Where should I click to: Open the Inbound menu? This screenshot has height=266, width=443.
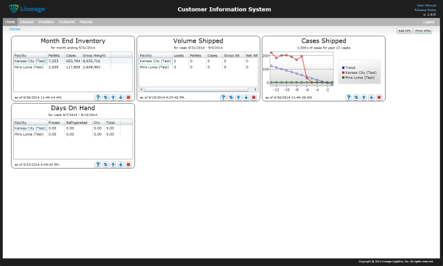[x=27, y=22]
